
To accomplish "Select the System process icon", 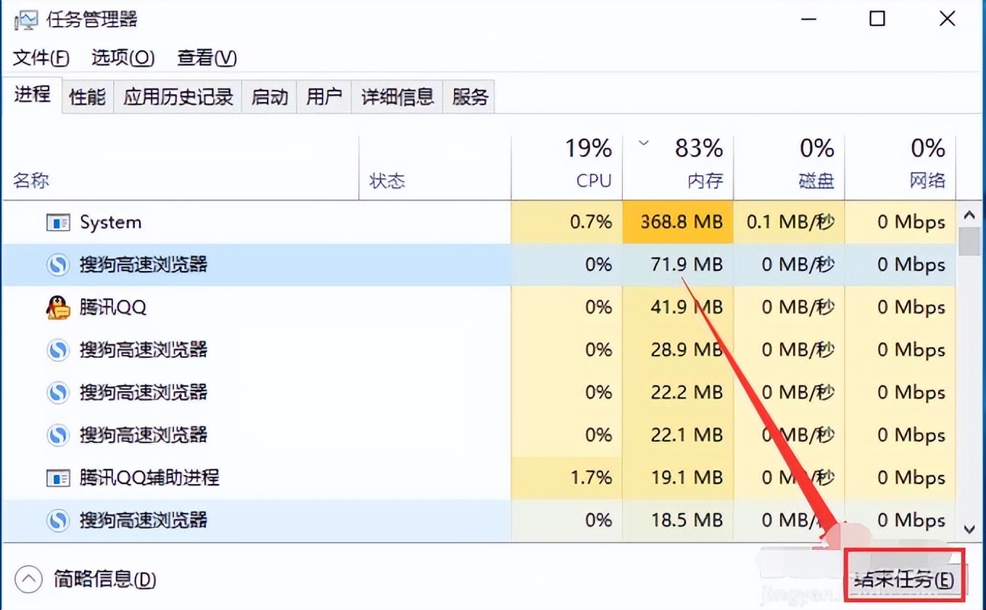I will 58,222.
